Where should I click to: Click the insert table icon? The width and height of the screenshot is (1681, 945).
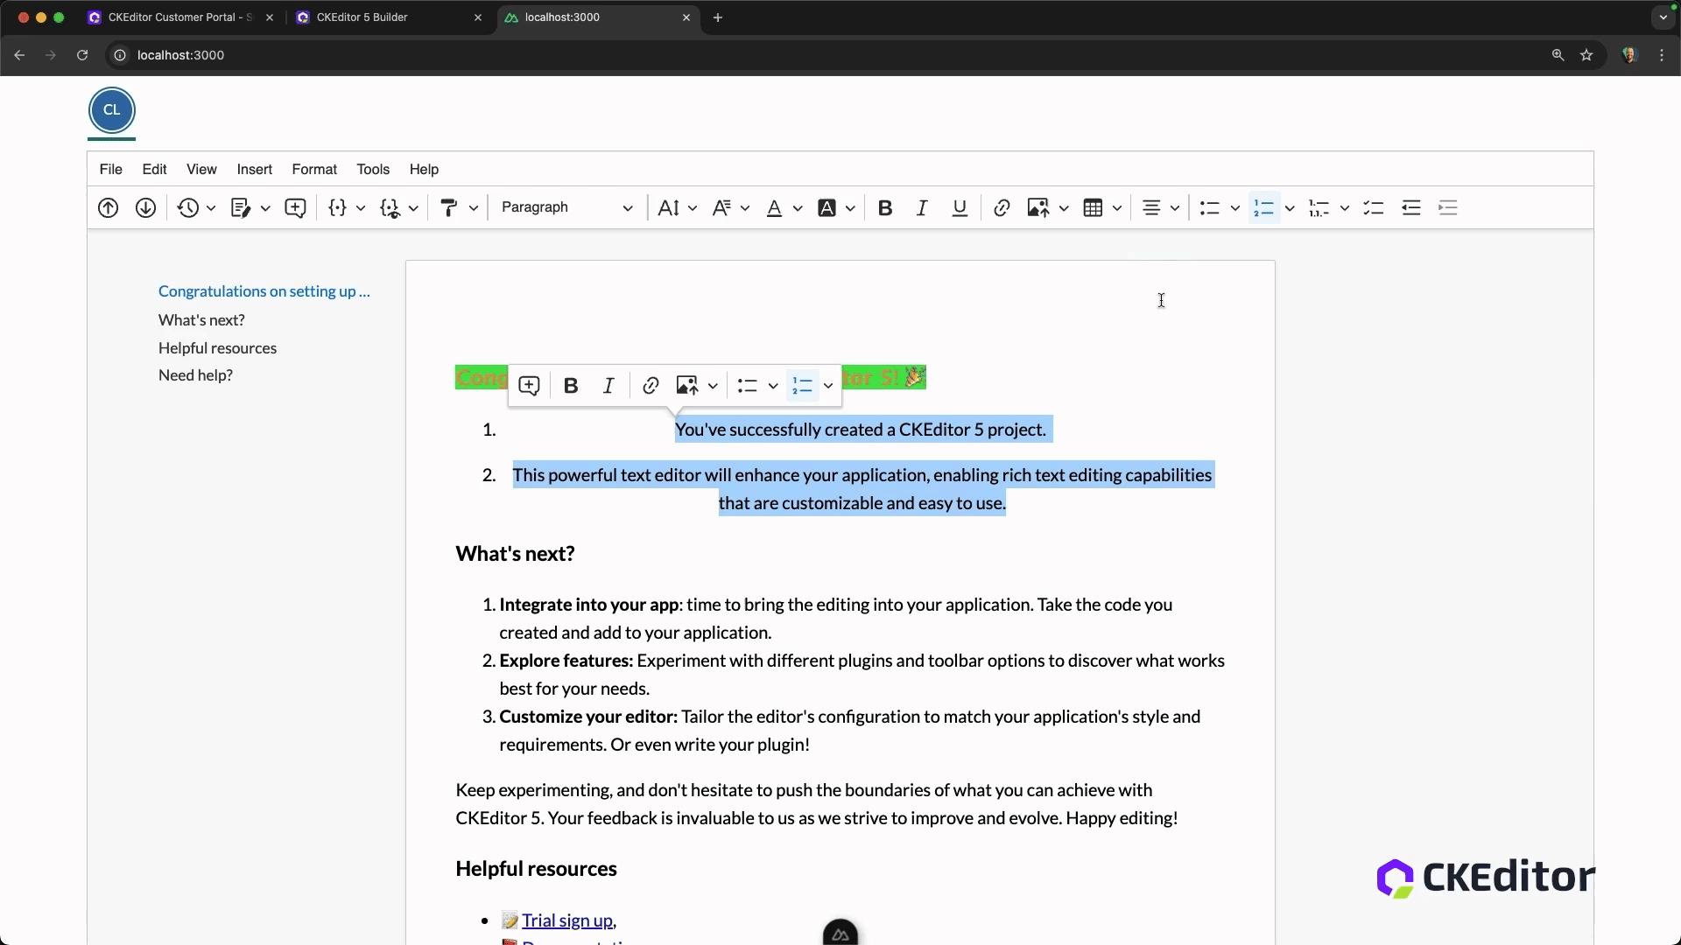[x=1093, y=208]
